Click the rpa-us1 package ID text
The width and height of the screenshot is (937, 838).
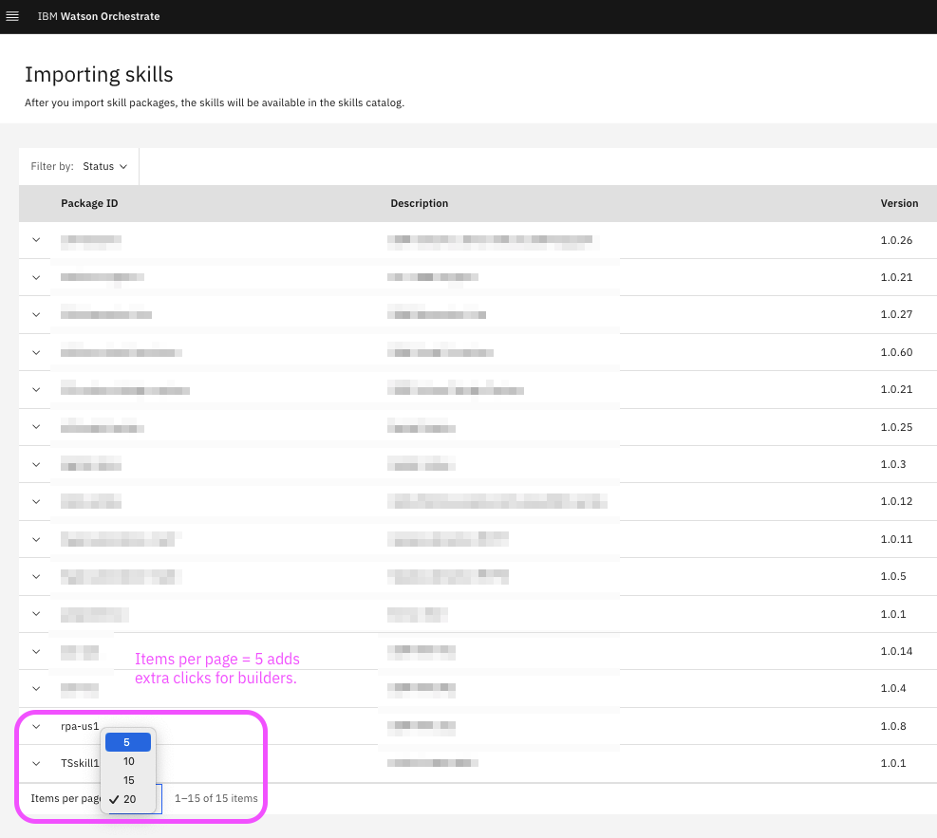80,726
